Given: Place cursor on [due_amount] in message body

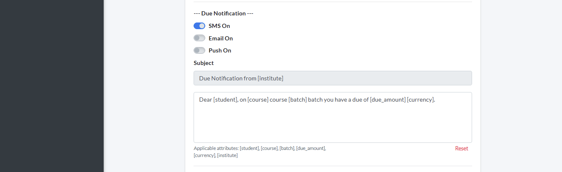Looking at the screenshot, I should pos(388,100).
